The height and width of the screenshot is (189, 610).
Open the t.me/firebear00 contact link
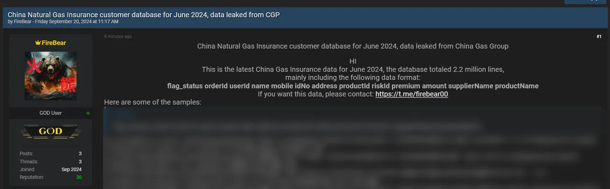click(412, 94)
